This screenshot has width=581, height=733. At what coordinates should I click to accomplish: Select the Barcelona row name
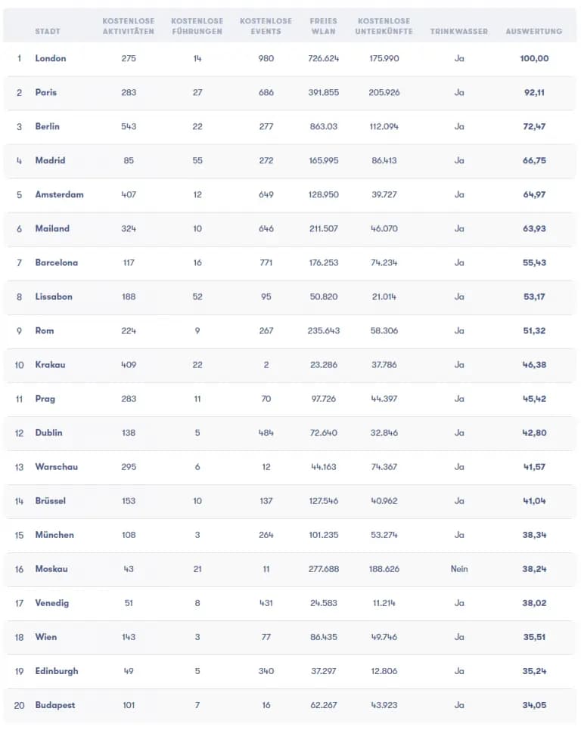tap(57, 263)
